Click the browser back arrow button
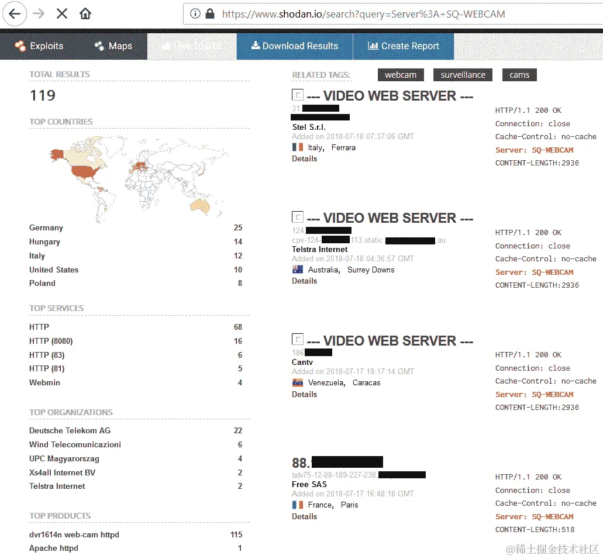Screen dimensions: 603x559 tap(15, 14)
